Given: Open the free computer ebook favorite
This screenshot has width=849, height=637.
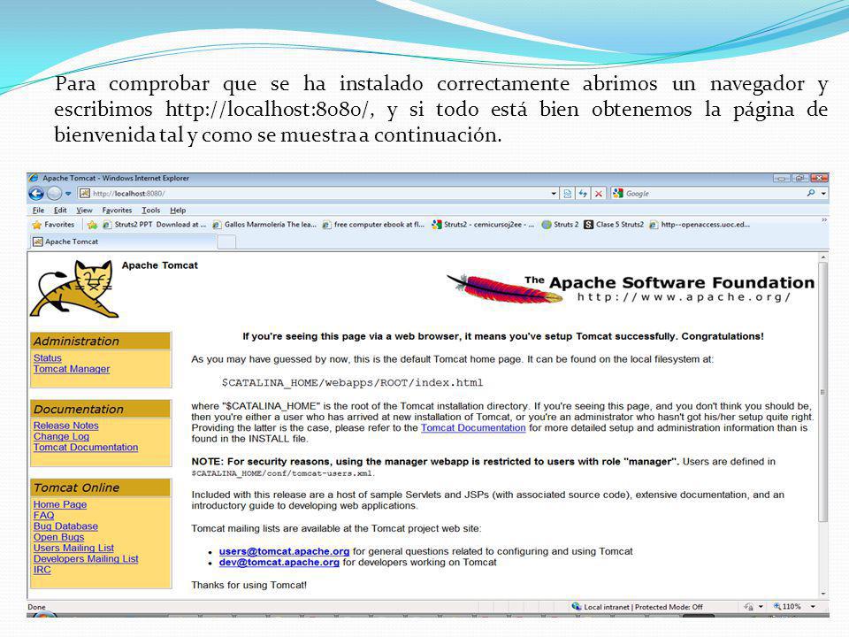Looking at the screenshot, I should [373, 224].
